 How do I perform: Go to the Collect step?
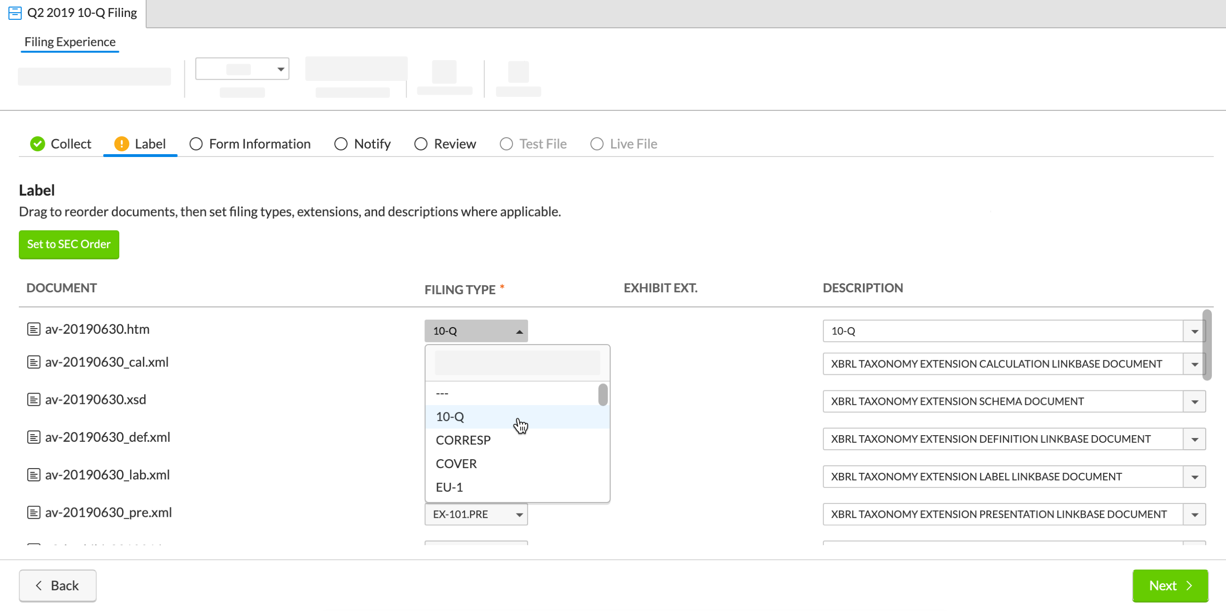(x=60, y=144)
